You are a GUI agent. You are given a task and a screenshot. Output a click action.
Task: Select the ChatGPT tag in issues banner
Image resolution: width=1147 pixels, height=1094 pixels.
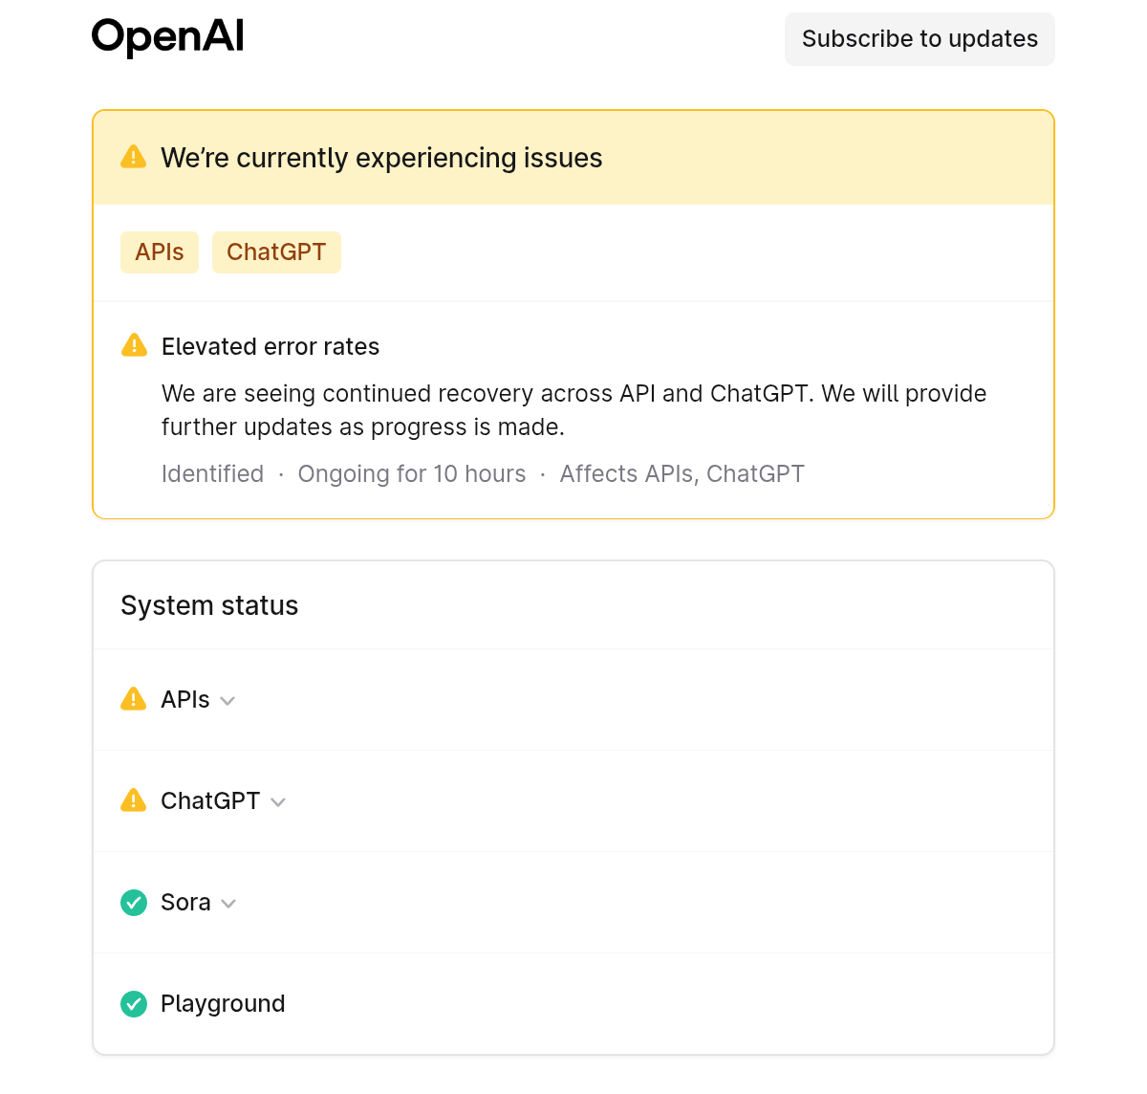[276, 252]
